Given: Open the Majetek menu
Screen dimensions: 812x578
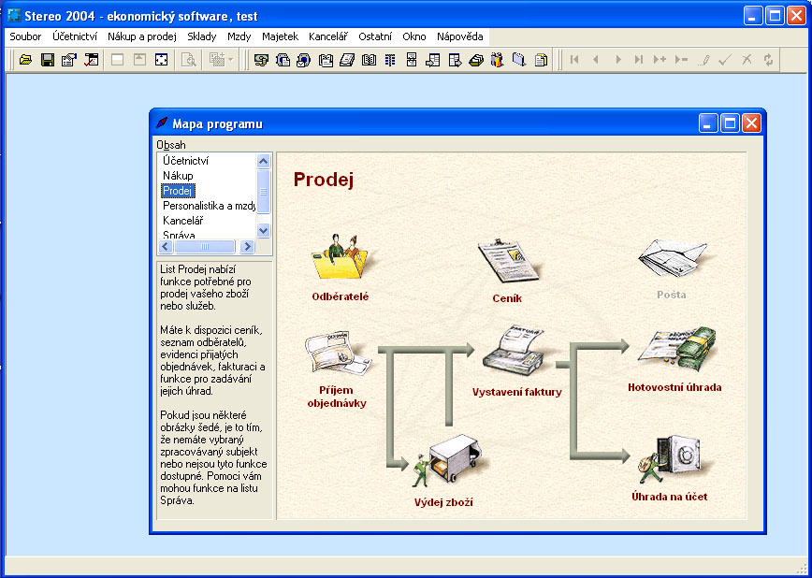Looking at the screenshot, I should (x=280, y=36).
